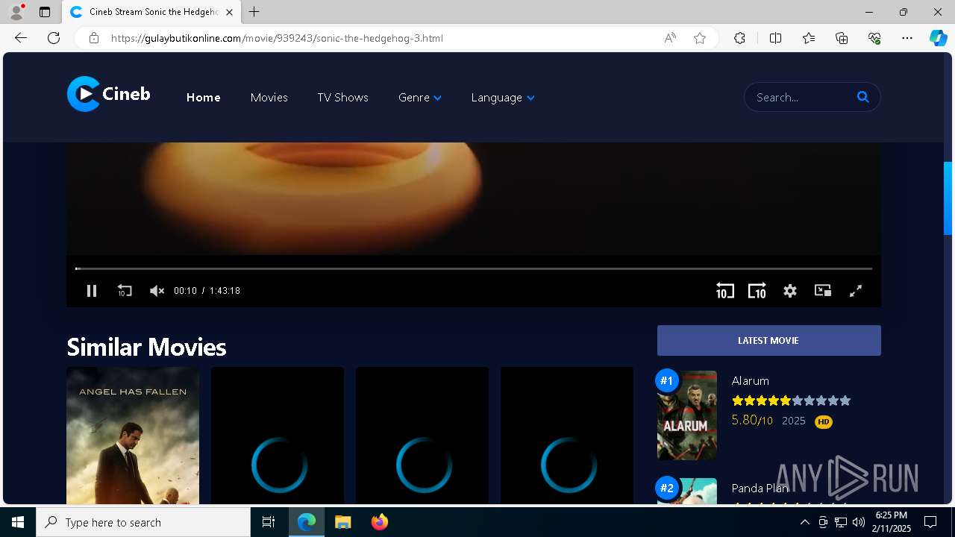Enable picture-in-picture mode
The height and width of the screenshot is (537, 955).
(x=823, y=291)
